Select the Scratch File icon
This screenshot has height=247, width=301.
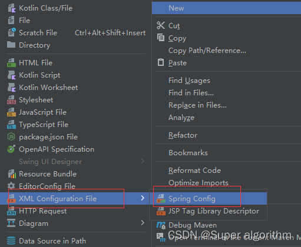pyautogui.click(x=12, y=32)
